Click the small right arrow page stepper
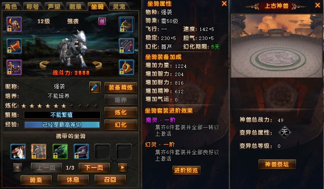The width and height of the screenshot is (324, 189). coord(122,168)
